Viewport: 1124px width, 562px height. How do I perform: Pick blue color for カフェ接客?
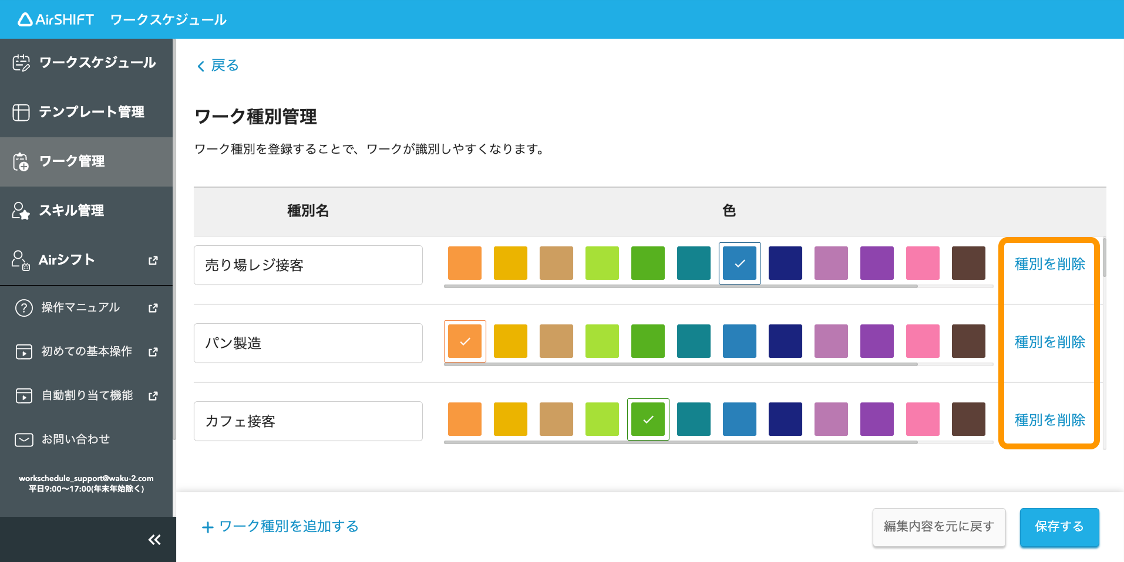click(x=739, y=419)
